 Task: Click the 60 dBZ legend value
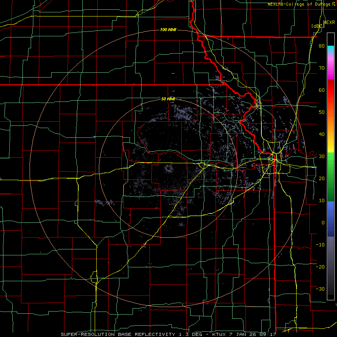(322, 90)
